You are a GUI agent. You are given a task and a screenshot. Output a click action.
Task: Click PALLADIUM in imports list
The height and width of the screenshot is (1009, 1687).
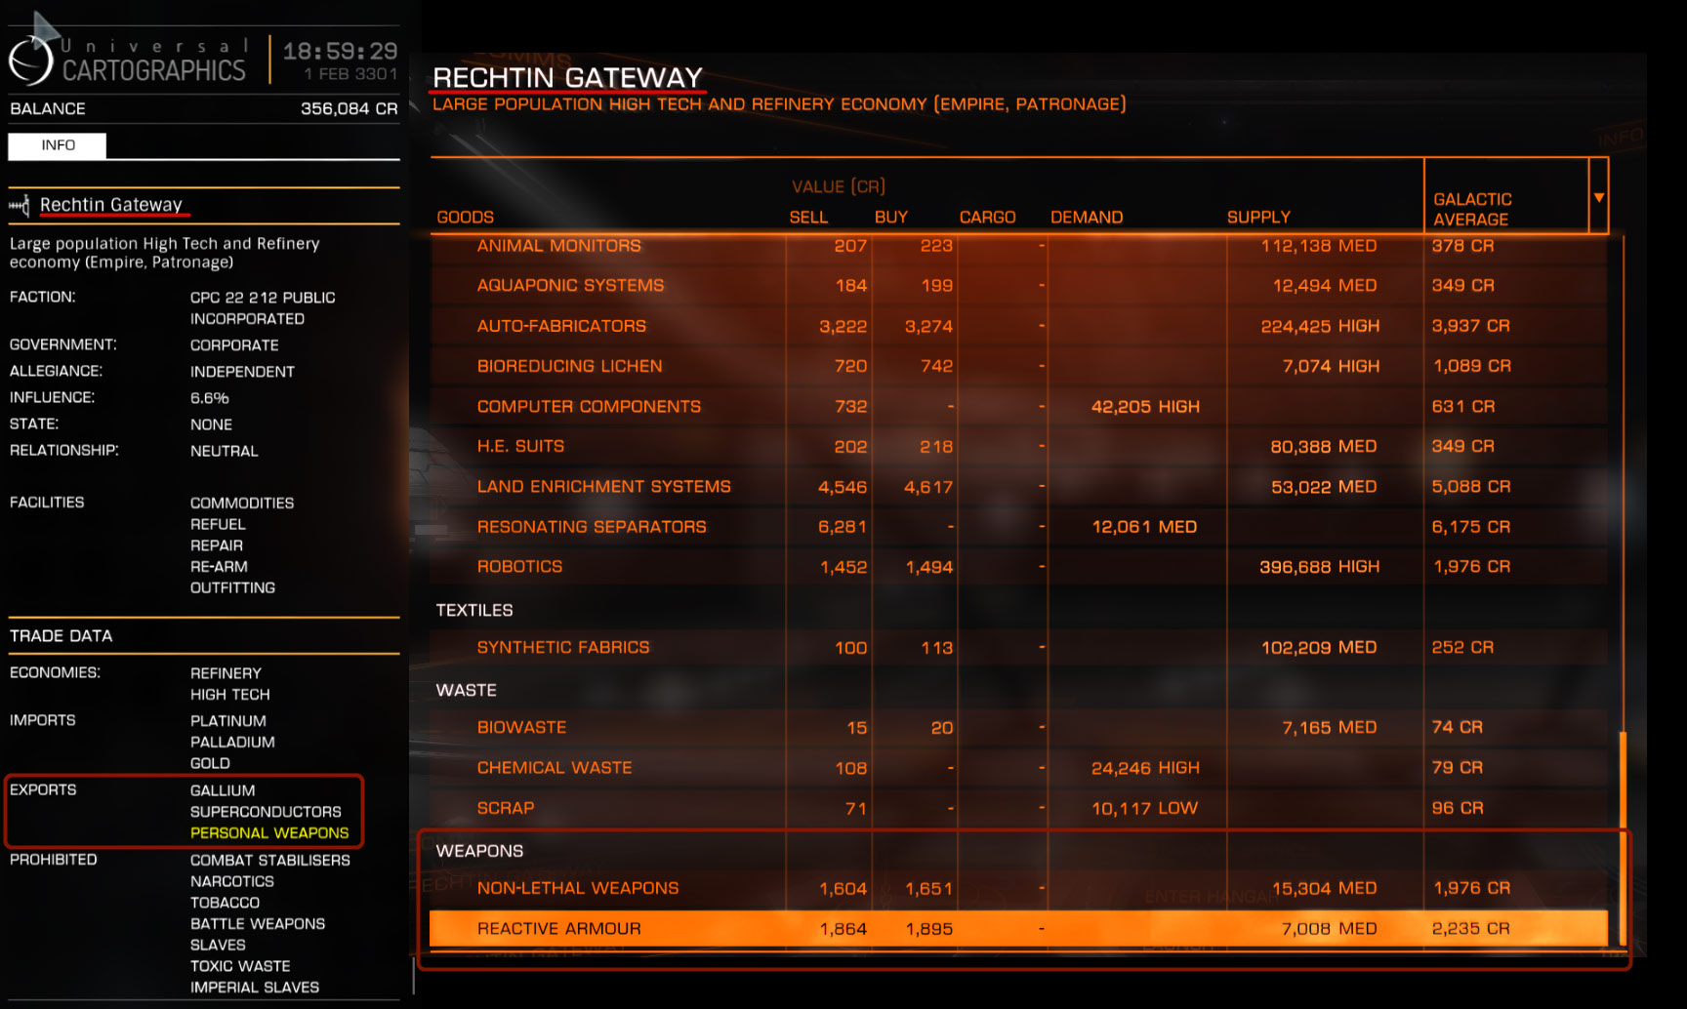pos(232,742)
